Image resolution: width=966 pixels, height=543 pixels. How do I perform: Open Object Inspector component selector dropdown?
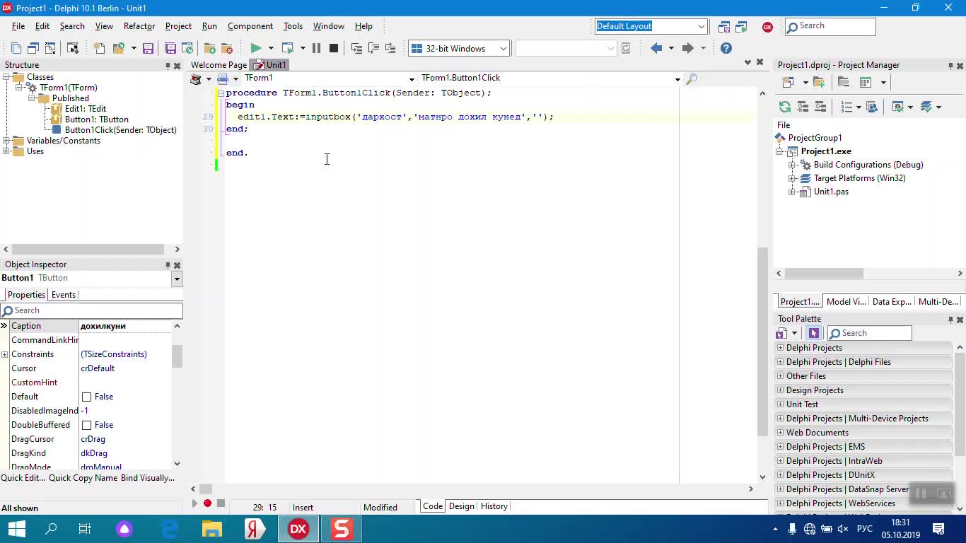(x=177, y=279)
